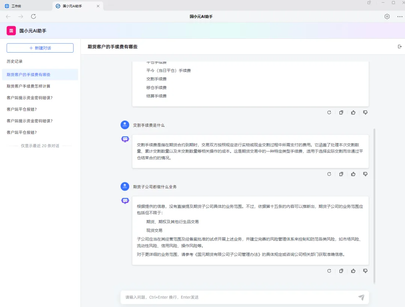This screenshot has width=405, height=307.
Task: Like the 交割手续费 answer with thumbs up
Action: pos(353,174)
